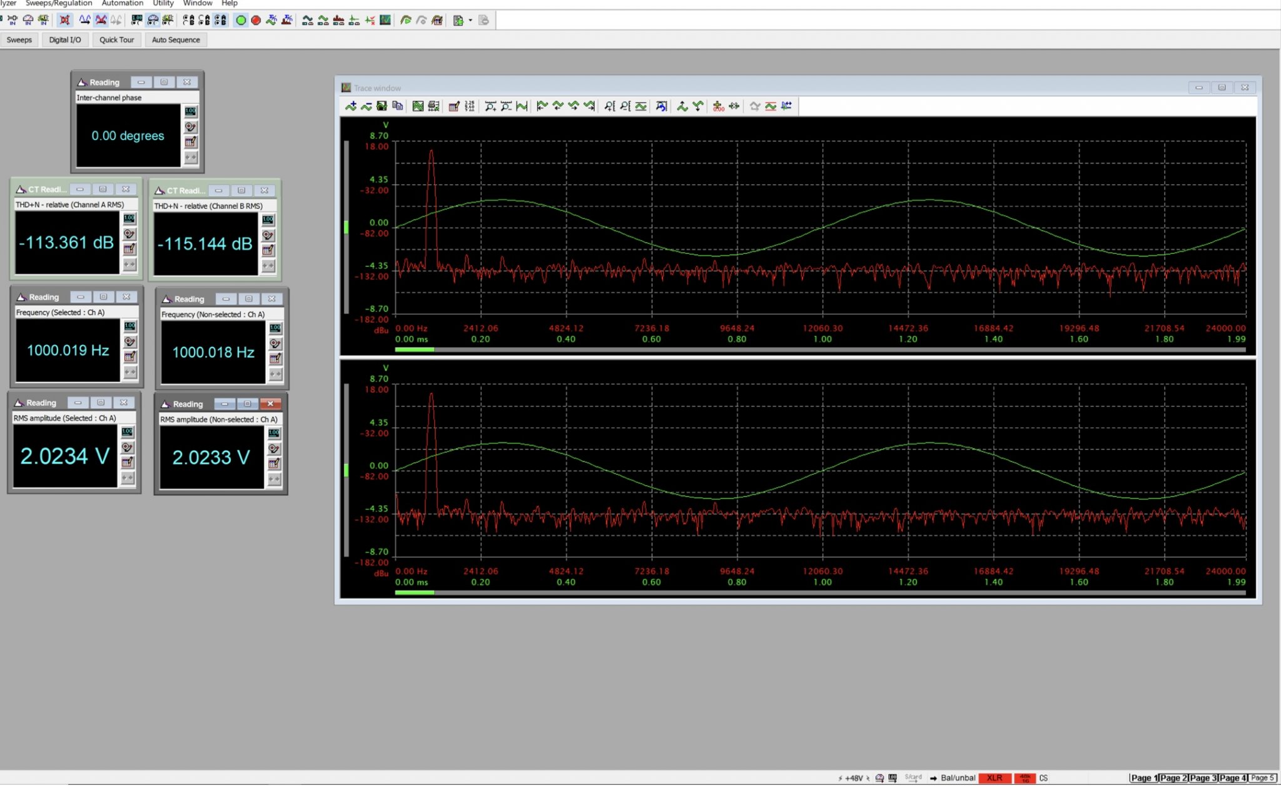Open the Automation menu
Screen dimensions: 1281x786
pos(123,3)
